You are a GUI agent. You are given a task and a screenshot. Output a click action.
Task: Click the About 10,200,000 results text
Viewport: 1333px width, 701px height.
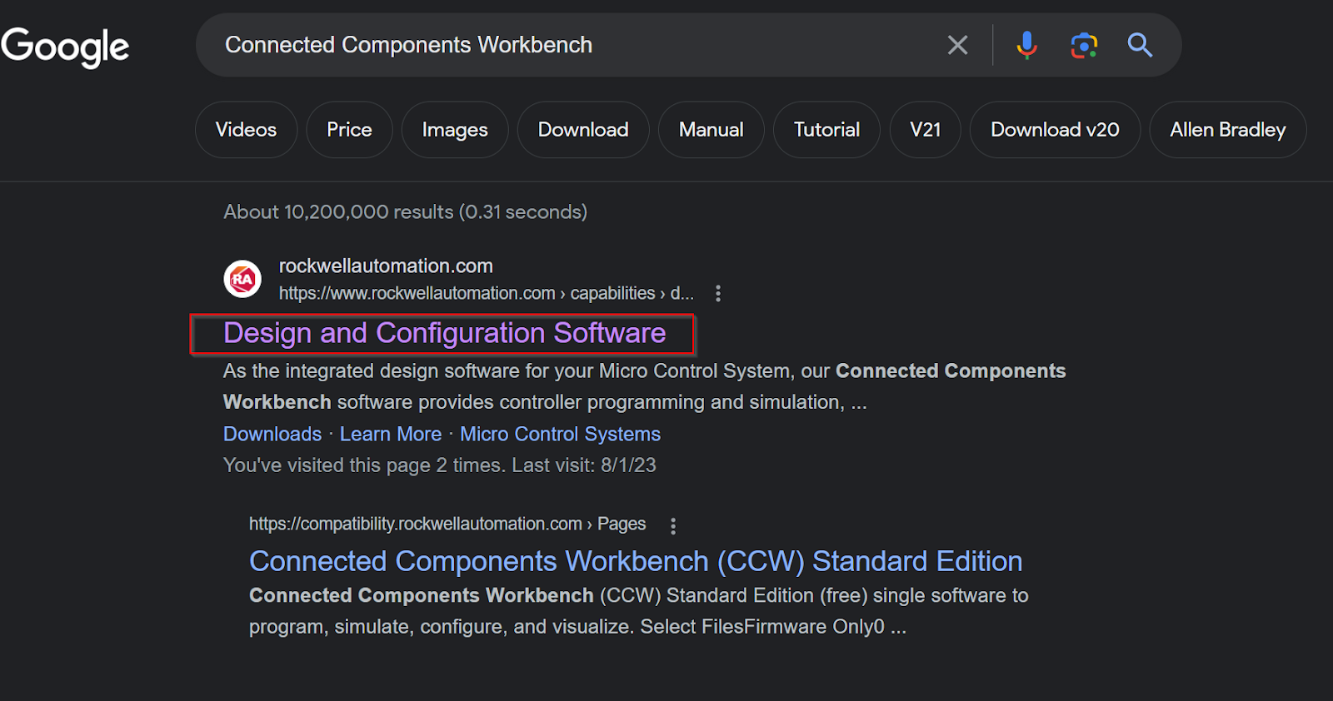point(405,211)
